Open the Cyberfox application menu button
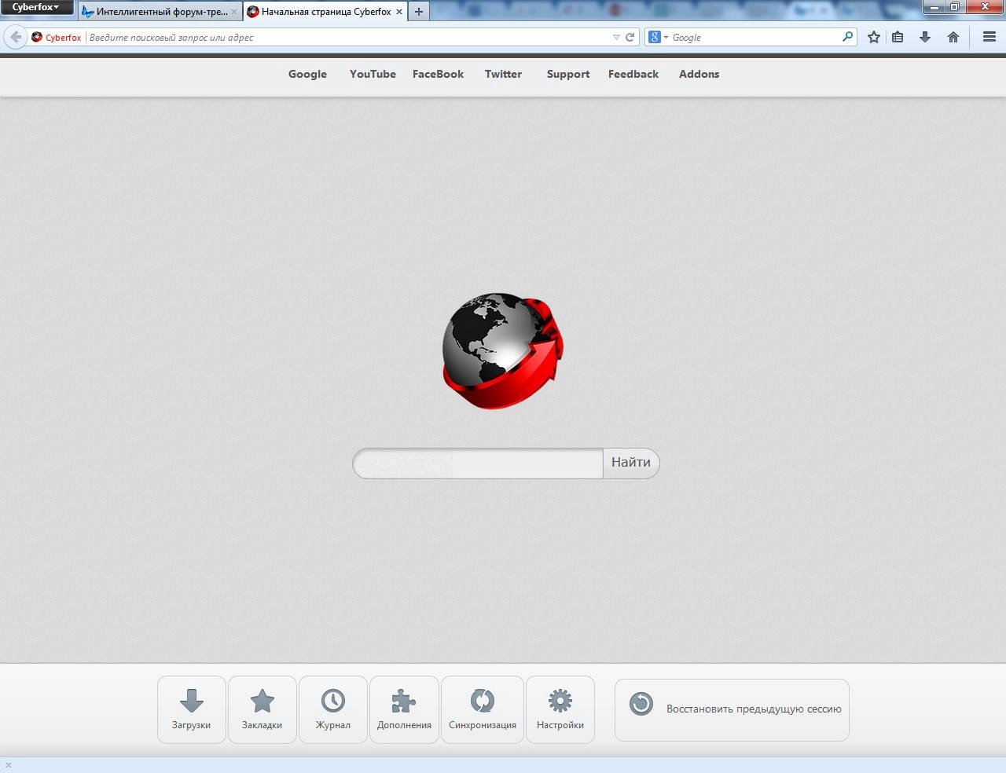1006x773 pixels. coord(36,7)
